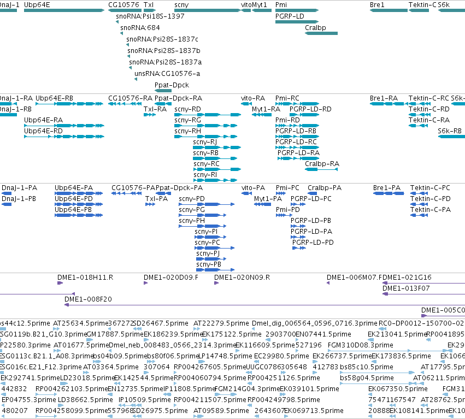Image resolution: width=465 pixels, height=419 pixels.
Task: Select protein CG10576-PA
Action: point(126,193)
